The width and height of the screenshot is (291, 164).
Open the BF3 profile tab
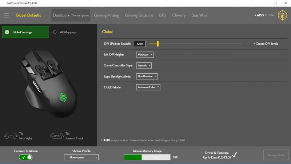(x=163, y=15)
